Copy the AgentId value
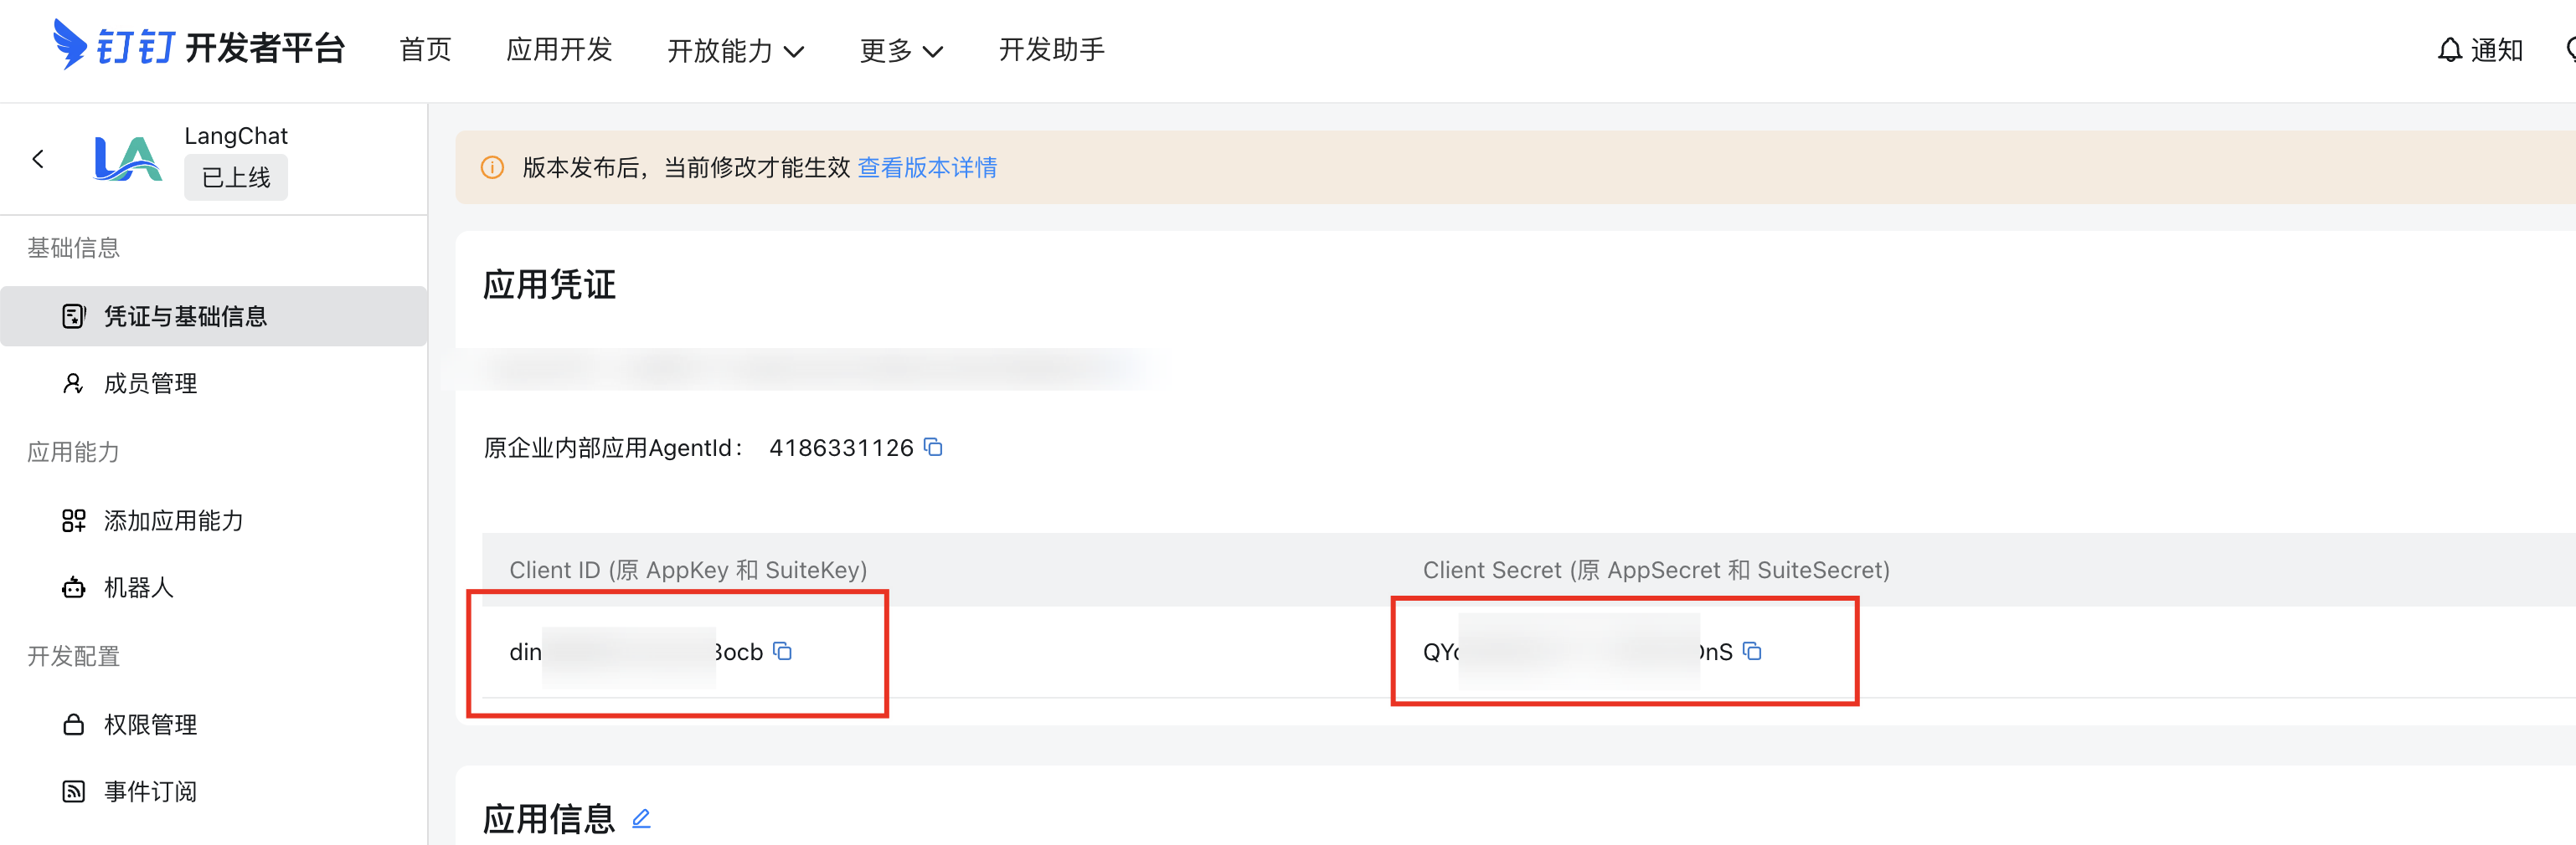Screen dimensions: 2576x845 coord(933,447)
